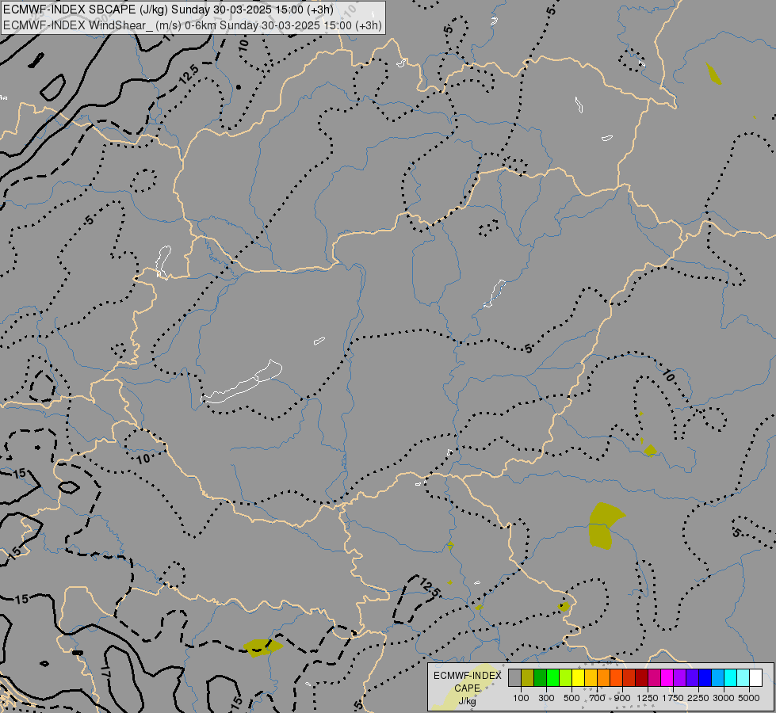Click the amber legend swatch

[591, 678]
